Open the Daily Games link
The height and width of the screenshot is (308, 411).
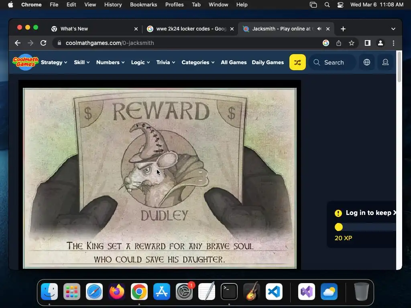268,62
